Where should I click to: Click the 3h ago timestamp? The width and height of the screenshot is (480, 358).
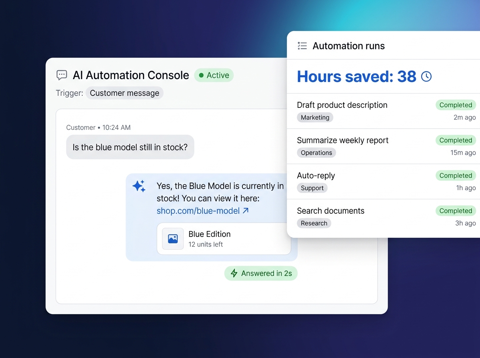point(465,223)
